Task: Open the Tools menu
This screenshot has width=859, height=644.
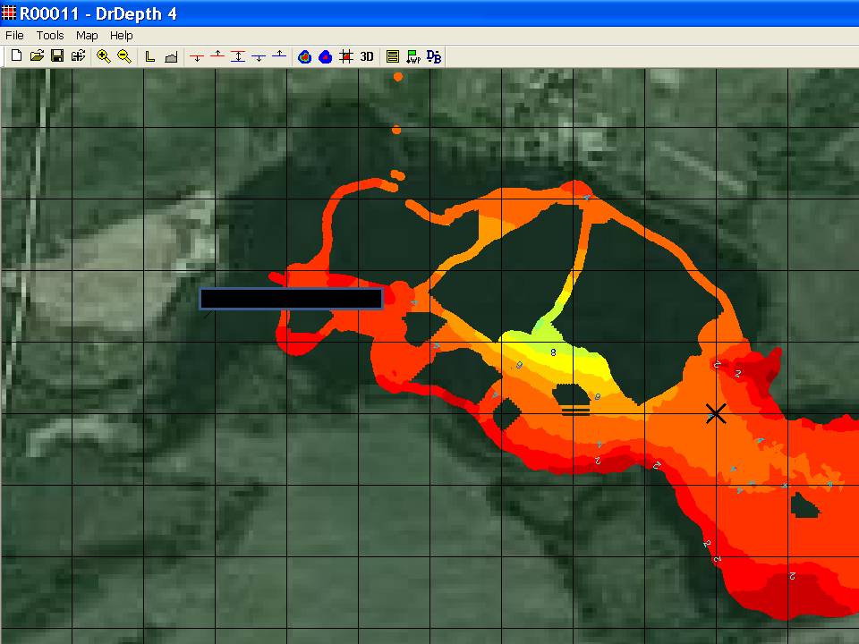Action: [50, 36]
